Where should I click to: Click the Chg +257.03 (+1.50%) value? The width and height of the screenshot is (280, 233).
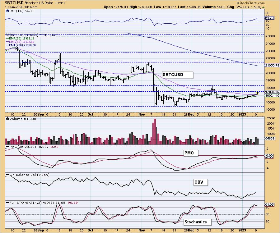pyautogui.click(x=245, y=7)
